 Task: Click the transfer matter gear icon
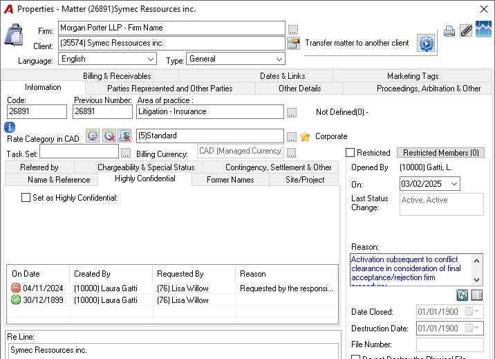(x=426, y=44)
